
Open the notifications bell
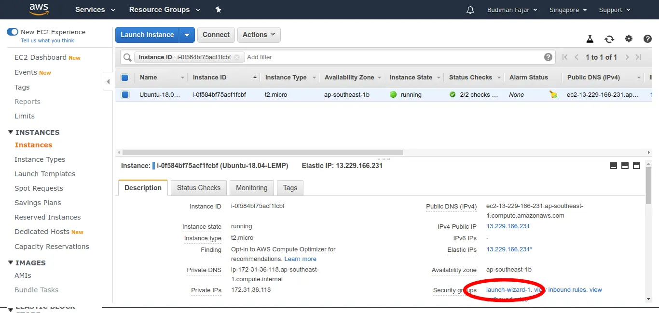(470, 10)
